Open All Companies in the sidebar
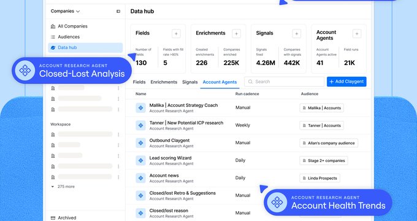417x221 pixels. (72, 26)
